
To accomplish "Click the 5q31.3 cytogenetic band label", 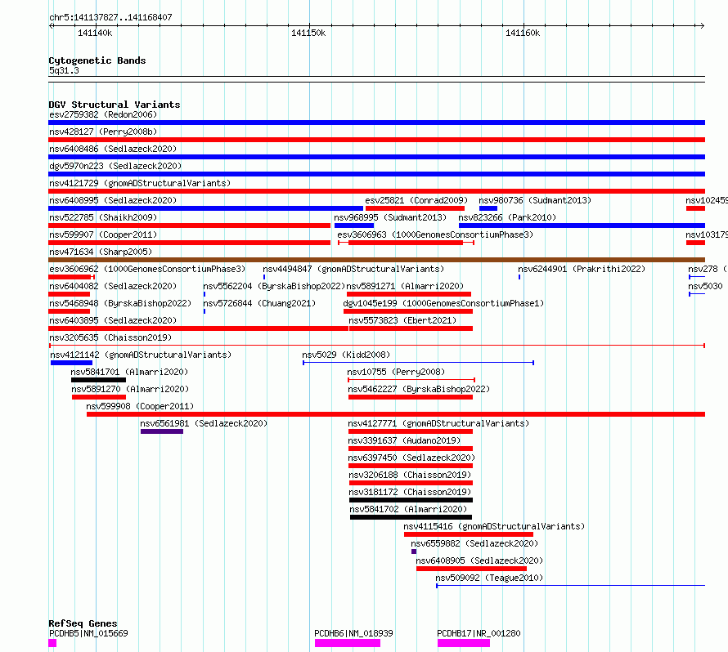I will 64,70.
